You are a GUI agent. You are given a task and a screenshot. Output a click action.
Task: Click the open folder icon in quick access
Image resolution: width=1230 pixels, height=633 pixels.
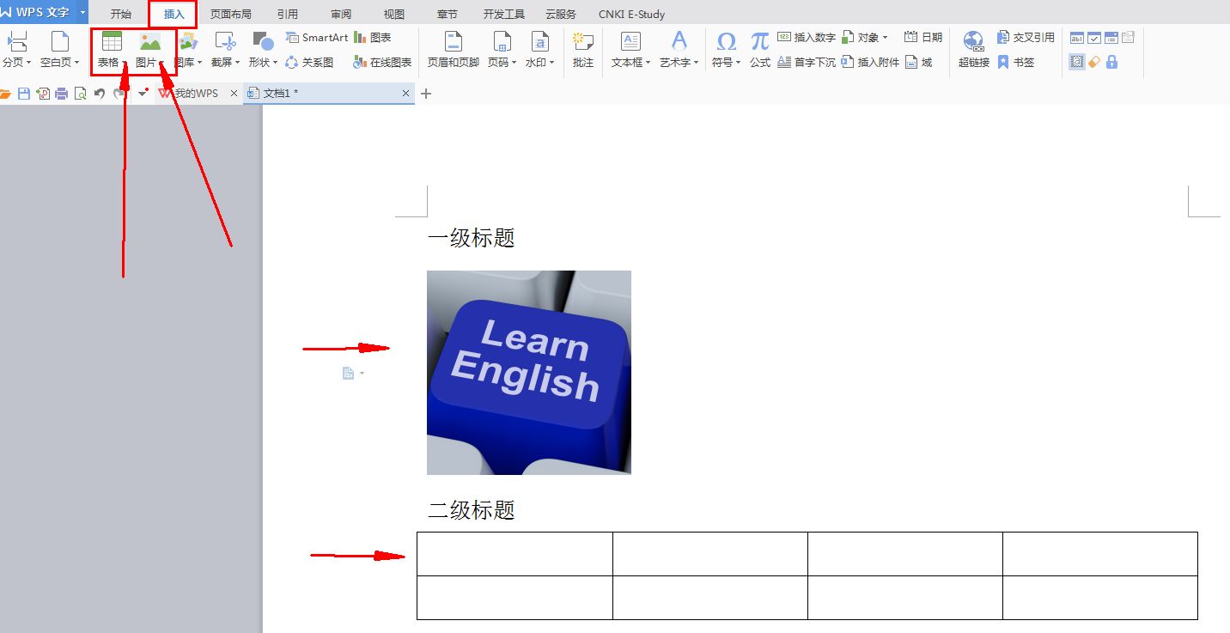5,94
